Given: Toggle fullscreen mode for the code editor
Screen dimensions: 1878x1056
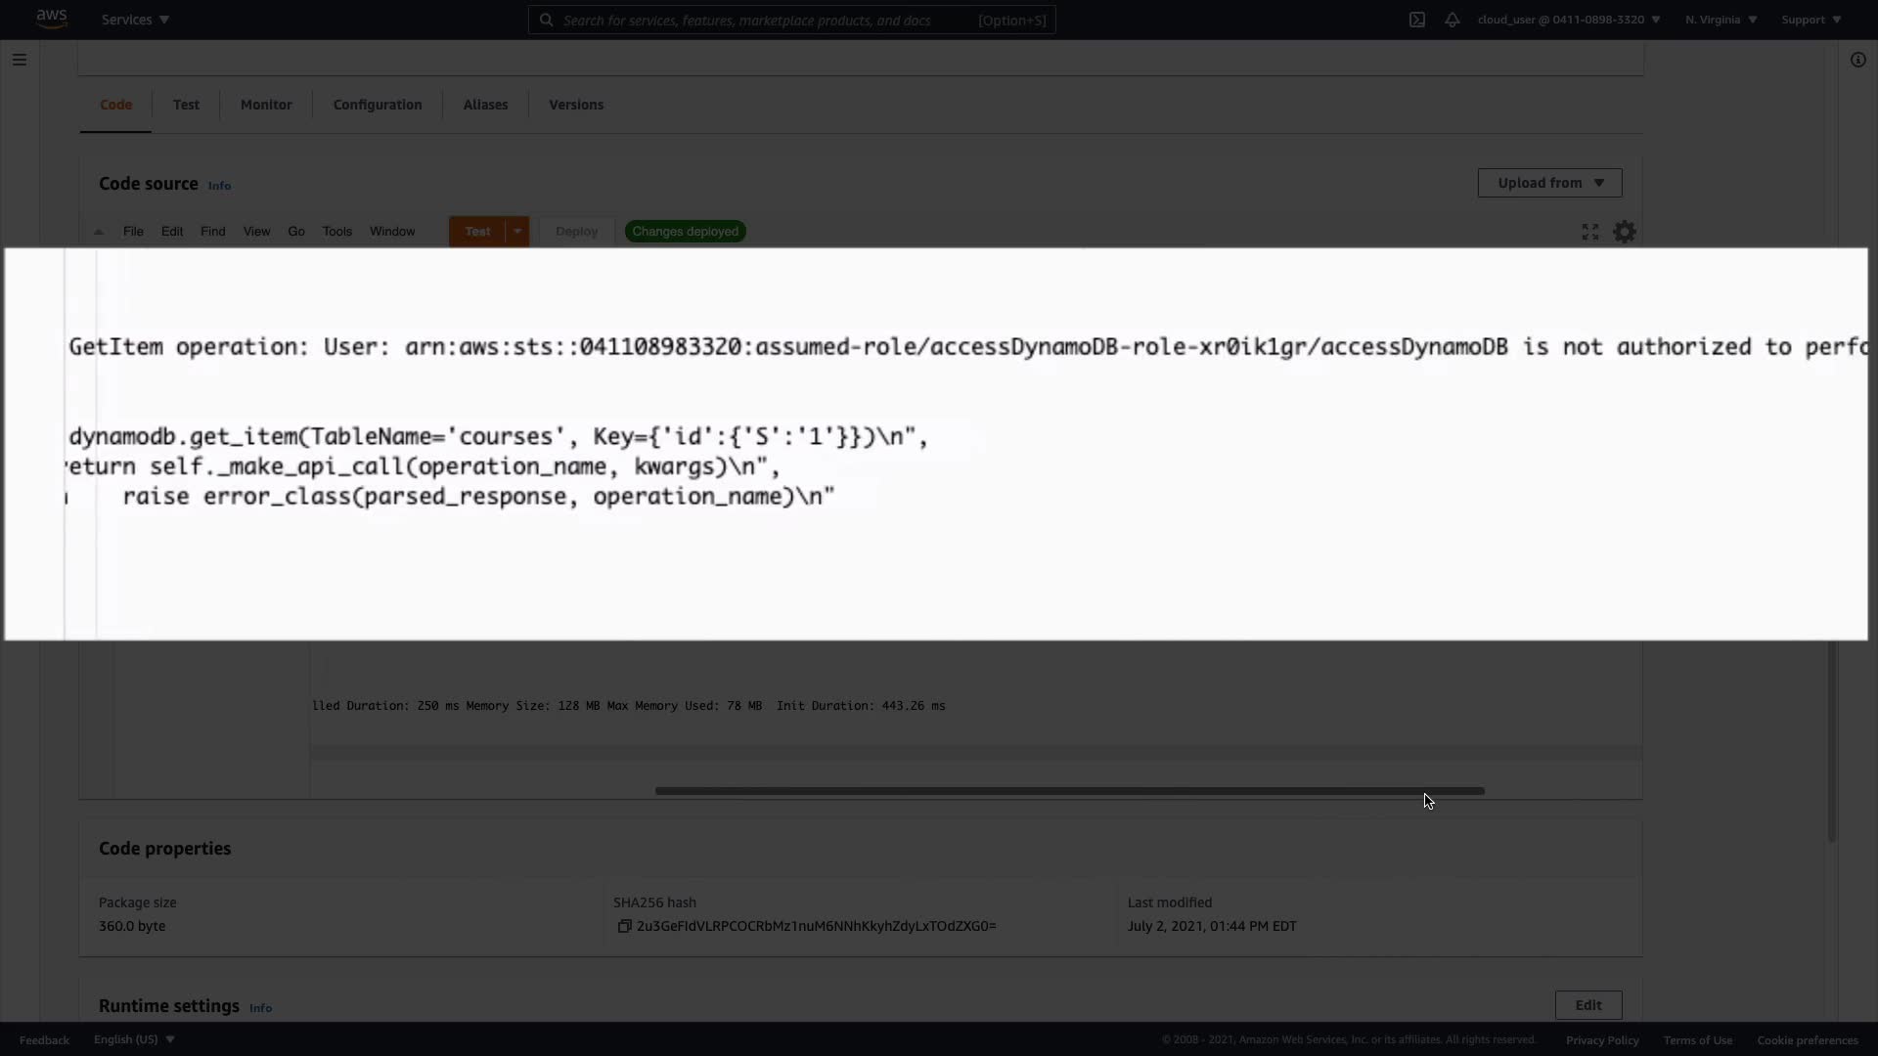Looking at the screenshot, I should pyautogui.click(x=1590, y=232).
